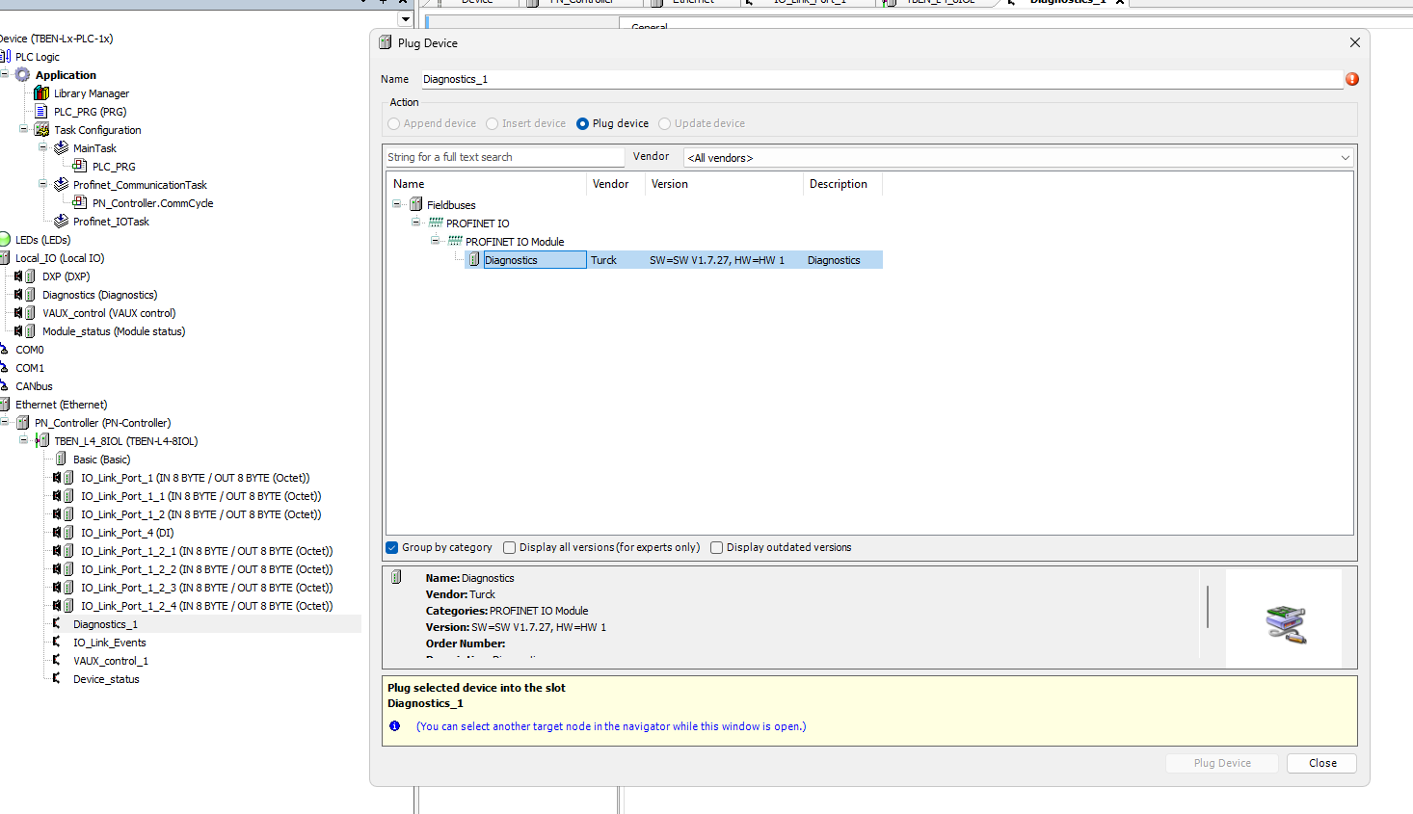Click the full text search field

click(503, 157)
